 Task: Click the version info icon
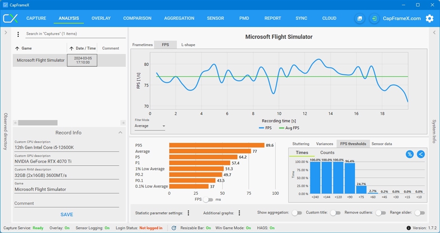coord(409,228)
